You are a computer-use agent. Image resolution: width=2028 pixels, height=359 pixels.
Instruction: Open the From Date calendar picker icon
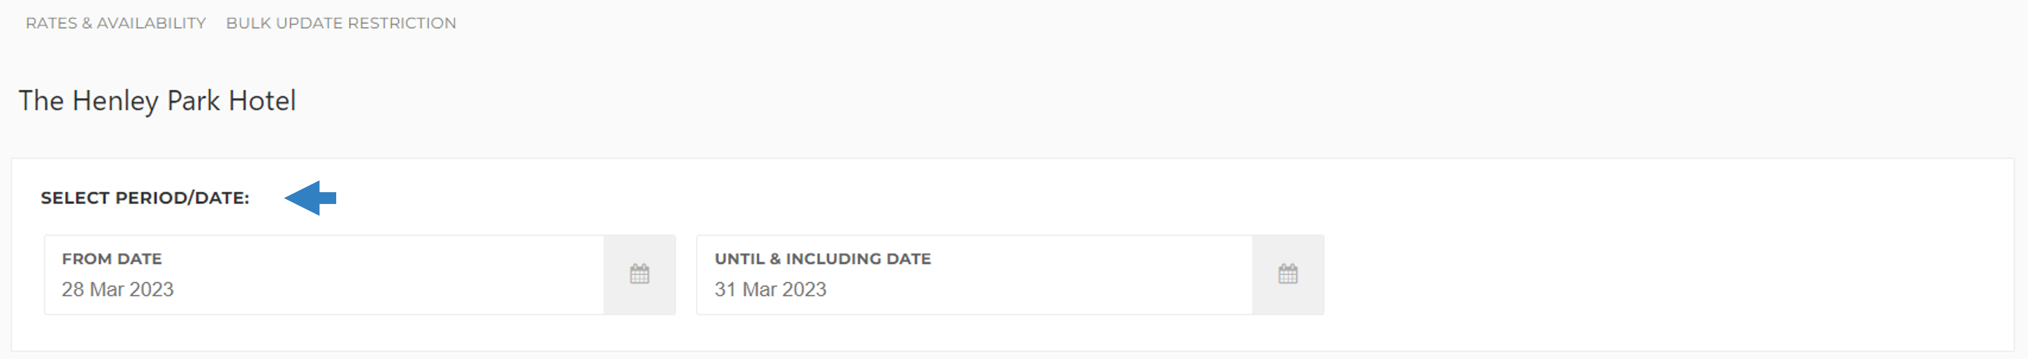639,274
